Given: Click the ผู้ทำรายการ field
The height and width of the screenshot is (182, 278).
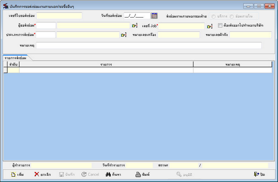Looking at the screenshot, I should pos(62,165).
